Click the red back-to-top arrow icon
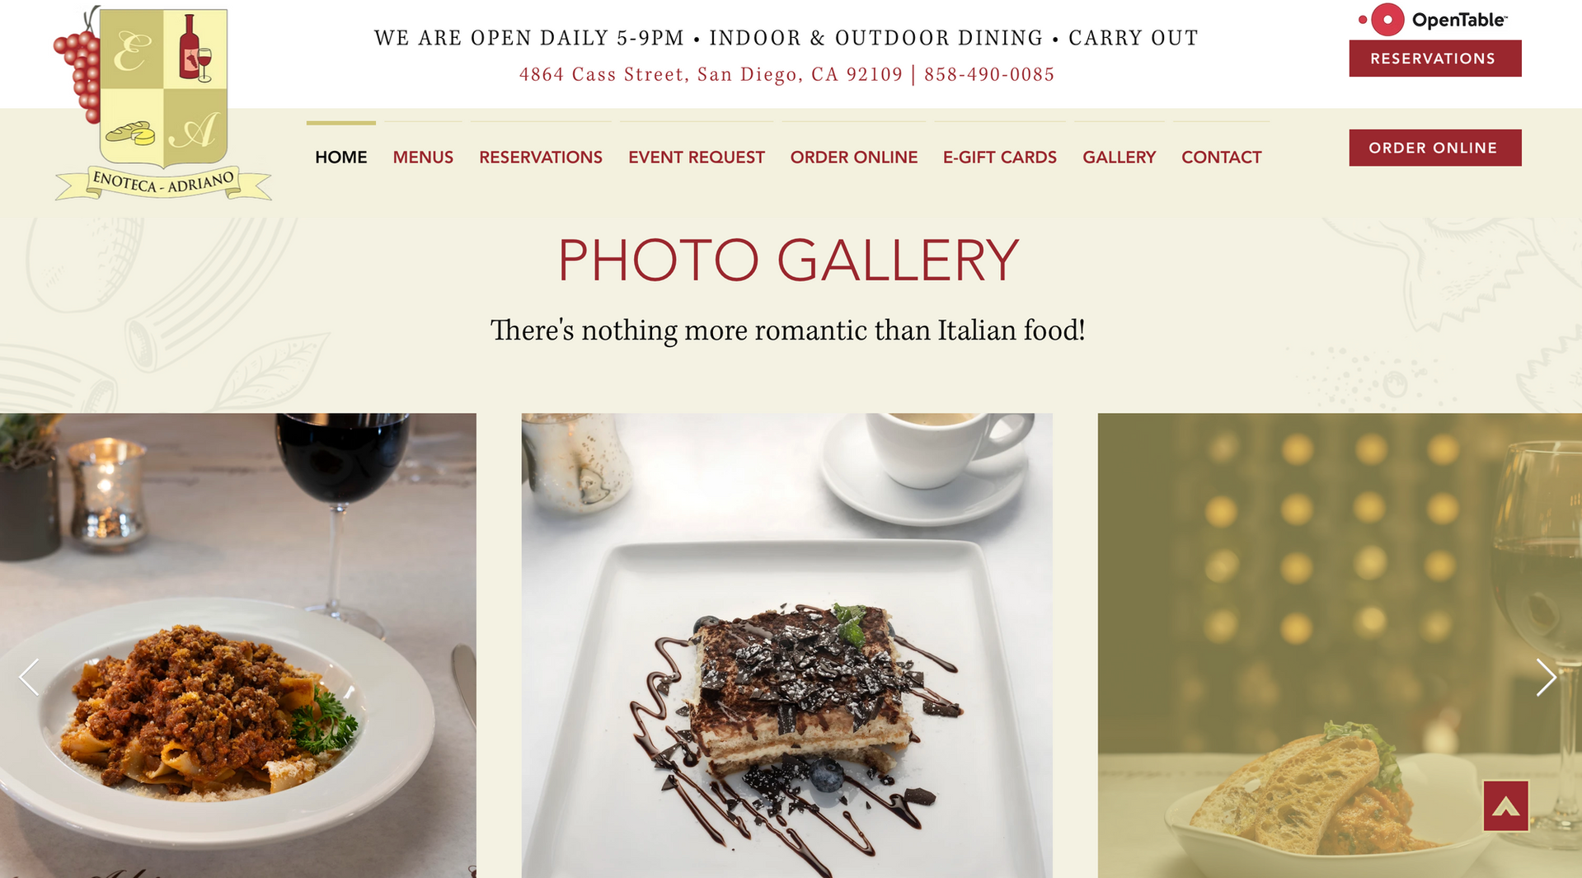This screenshot has height=878, width=1582. [1506, 805]
